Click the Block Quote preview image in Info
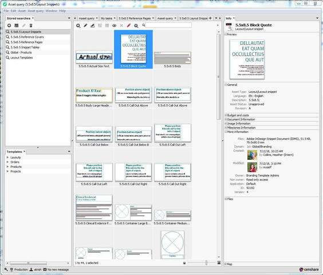 click(247, 60)
